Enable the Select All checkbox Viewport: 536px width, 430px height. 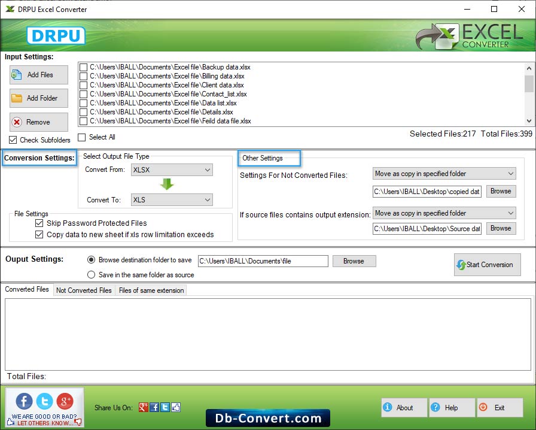(x=82, y=137)
